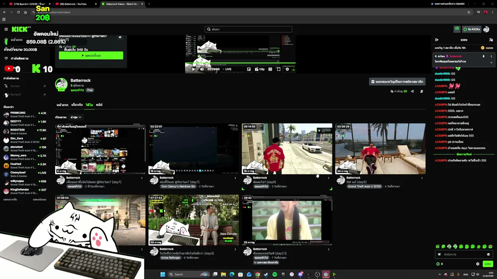
Task: Open the chat users list icon
Action: coord(491,40)
